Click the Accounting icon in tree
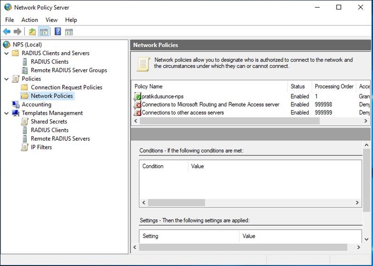The image size is (373, 266). point(16,104)
